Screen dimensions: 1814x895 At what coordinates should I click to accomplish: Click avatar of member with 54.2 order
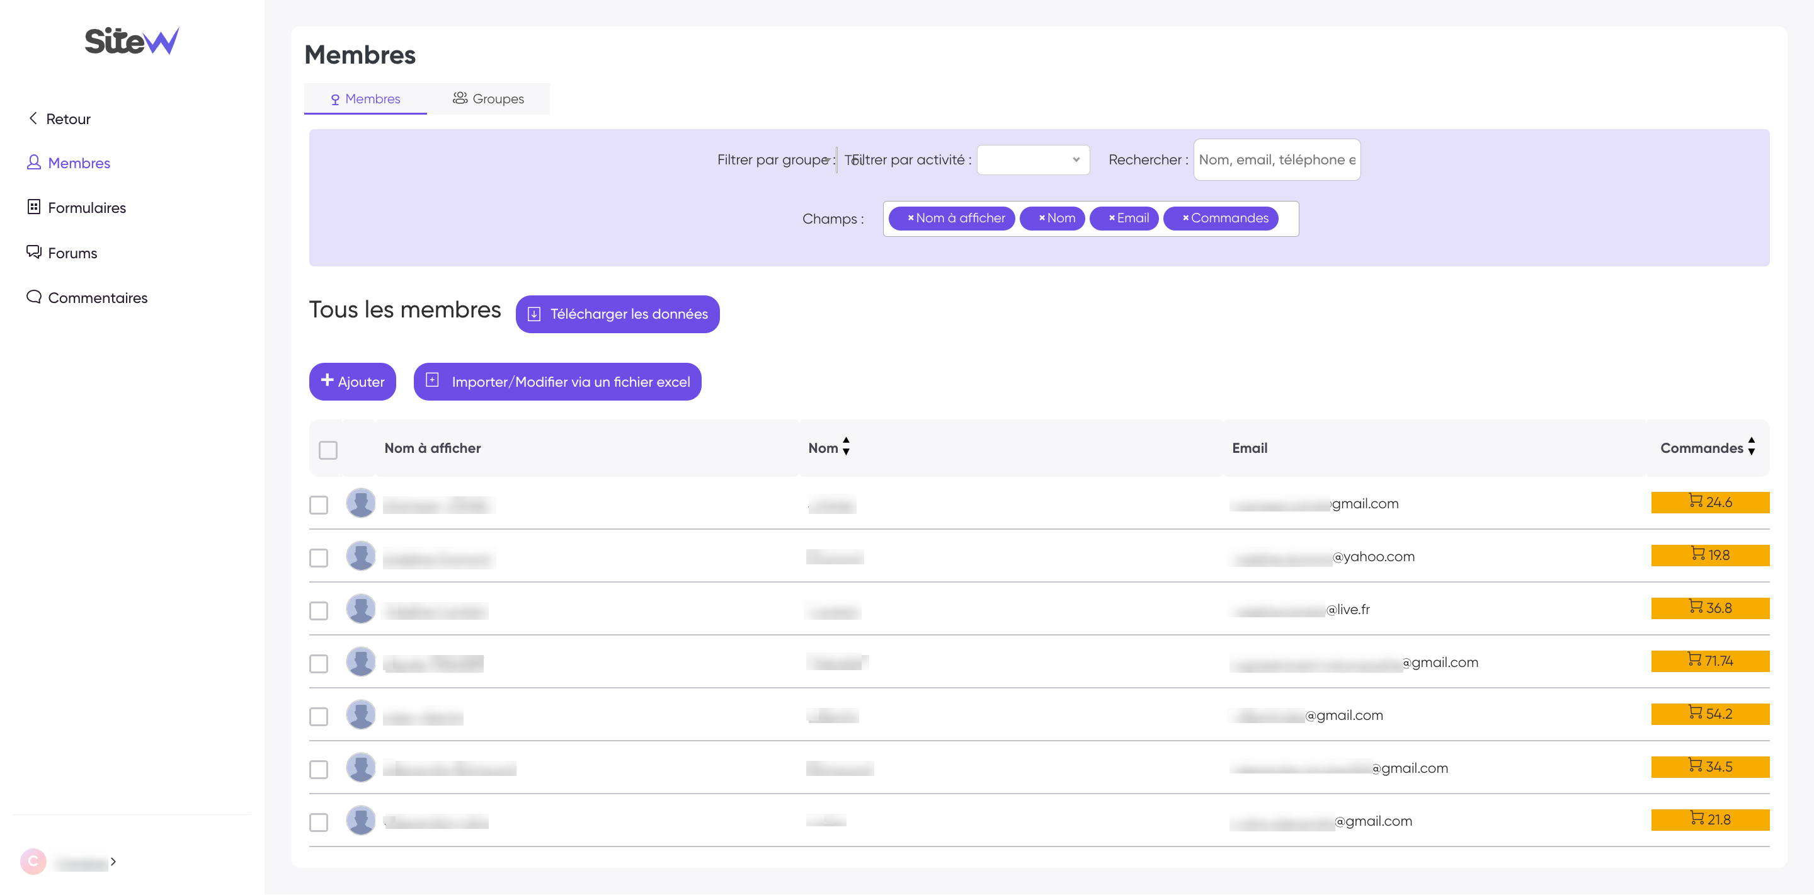pos(360,714)
